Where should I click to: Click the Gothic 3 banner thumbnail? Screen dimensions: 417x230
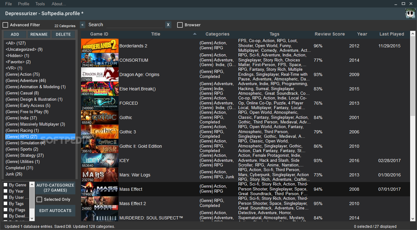click(x=100, y=132)
